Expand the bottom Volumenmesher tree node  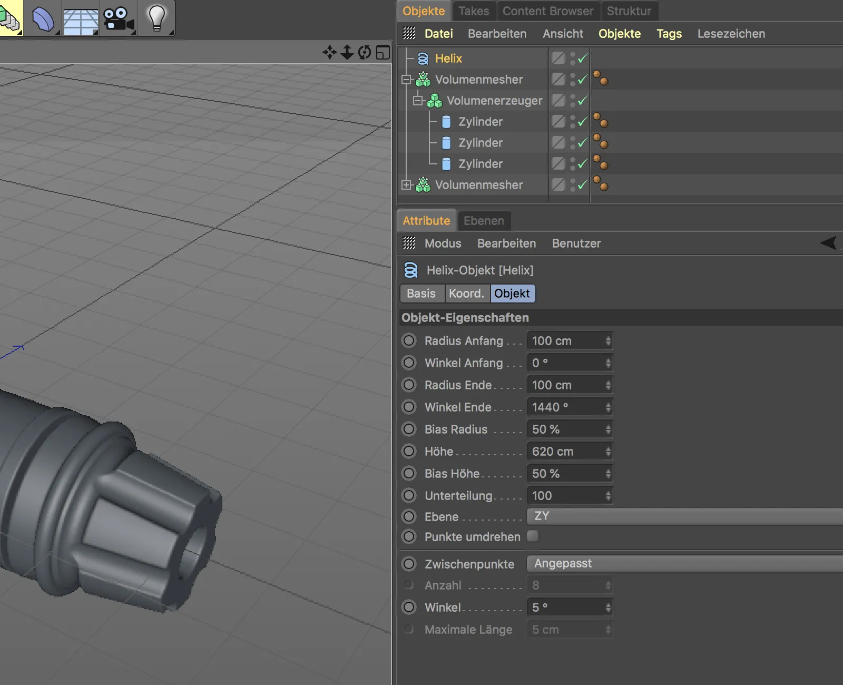(x=406, y=185)
